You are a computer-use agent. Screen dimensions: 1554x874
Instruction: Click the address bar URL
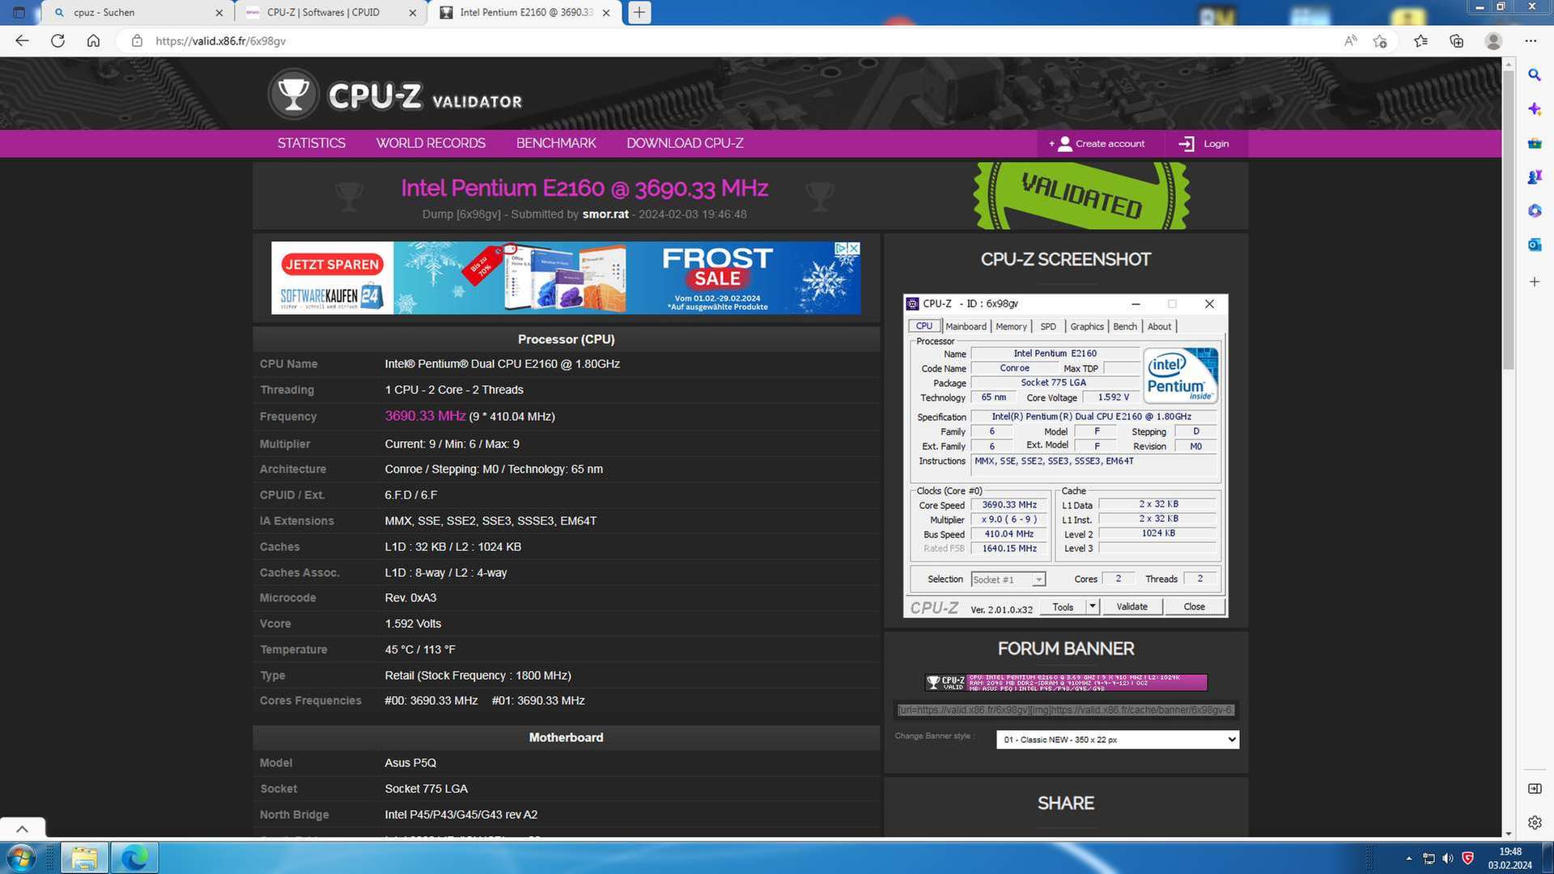[220, 40]
